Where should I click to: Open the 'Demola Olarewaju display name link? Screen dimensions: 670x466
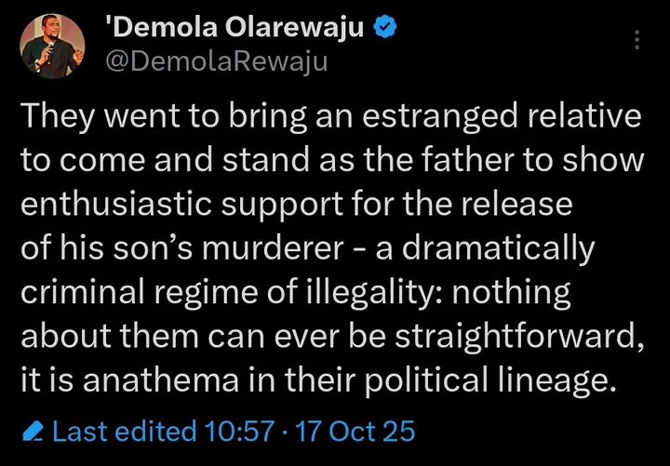tap(239, 28)
